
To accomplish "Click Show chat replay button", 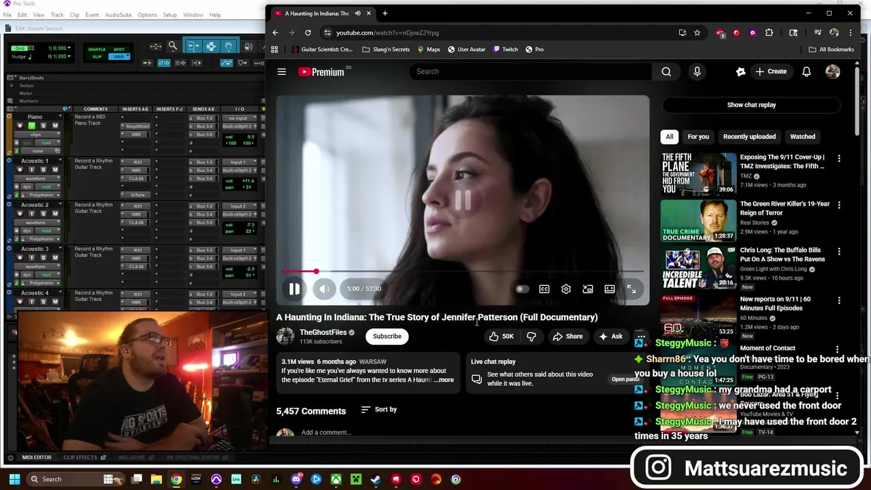I will (751, 105).
